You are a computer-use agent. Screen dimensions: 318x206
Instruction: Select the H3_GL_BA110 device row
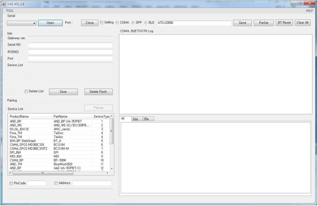click(59, 129)
